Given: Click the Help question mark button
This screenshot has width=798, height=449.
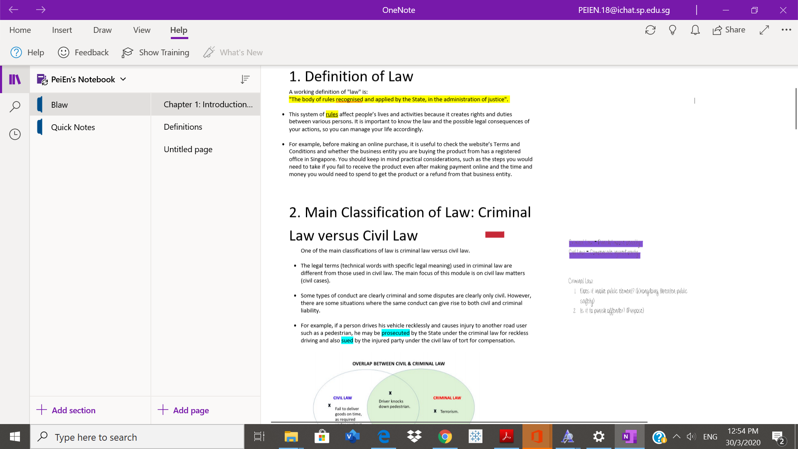Looking at the screenshot, I should click(x=27, y=52).
